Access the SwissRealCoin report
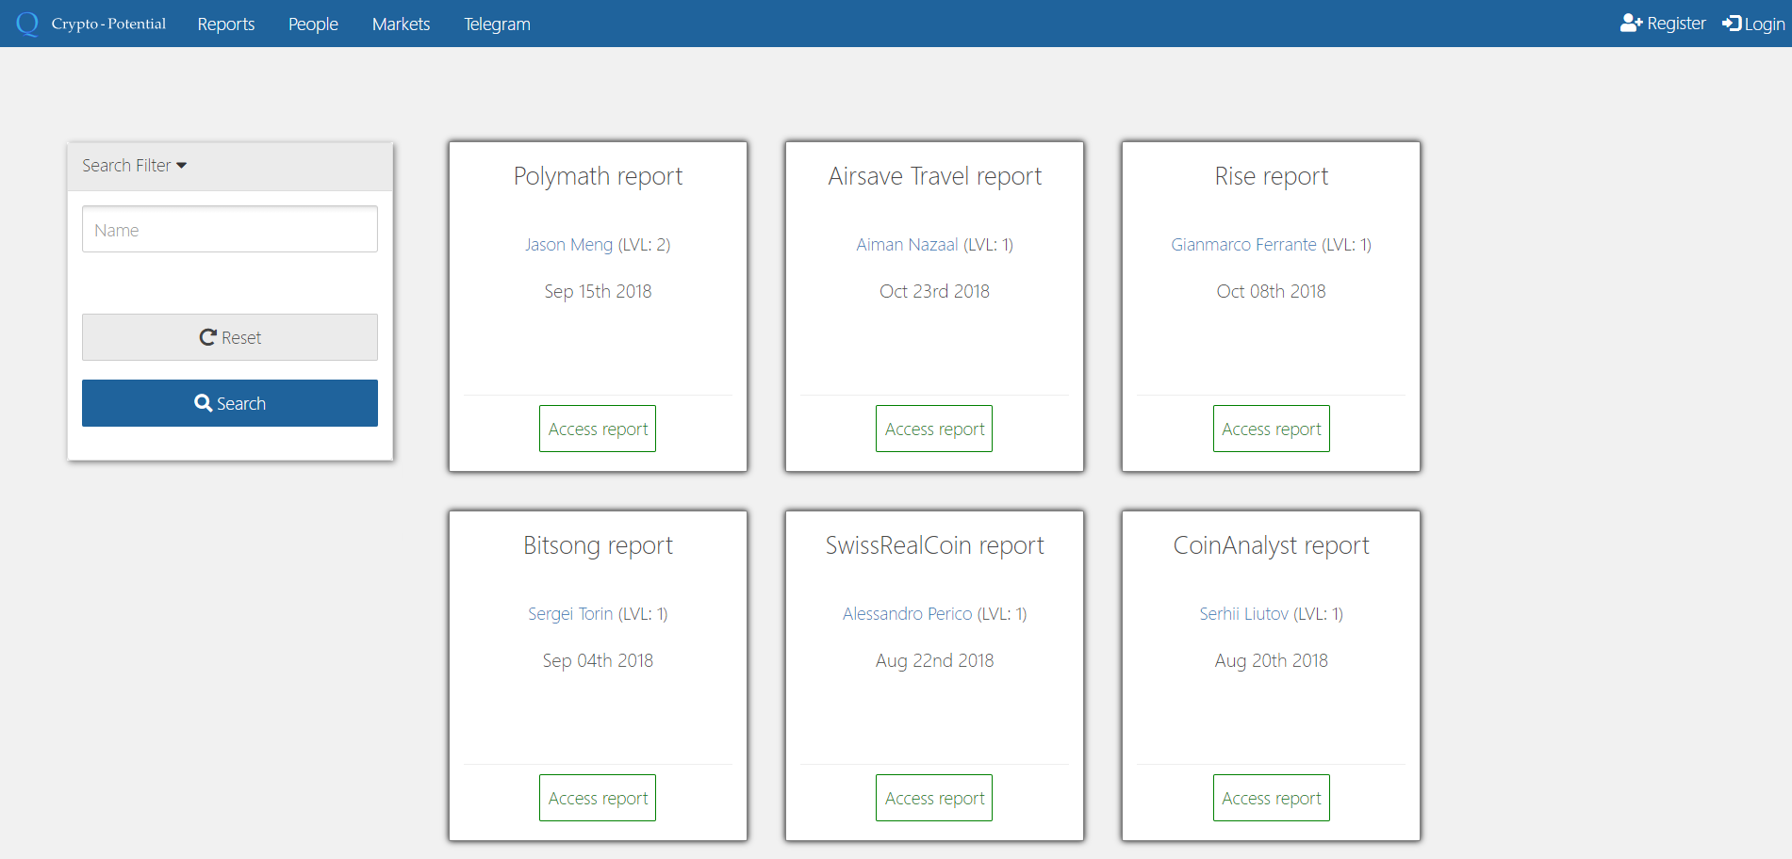The width and height of the screenshot is (1792, 859). pos(934,798)
